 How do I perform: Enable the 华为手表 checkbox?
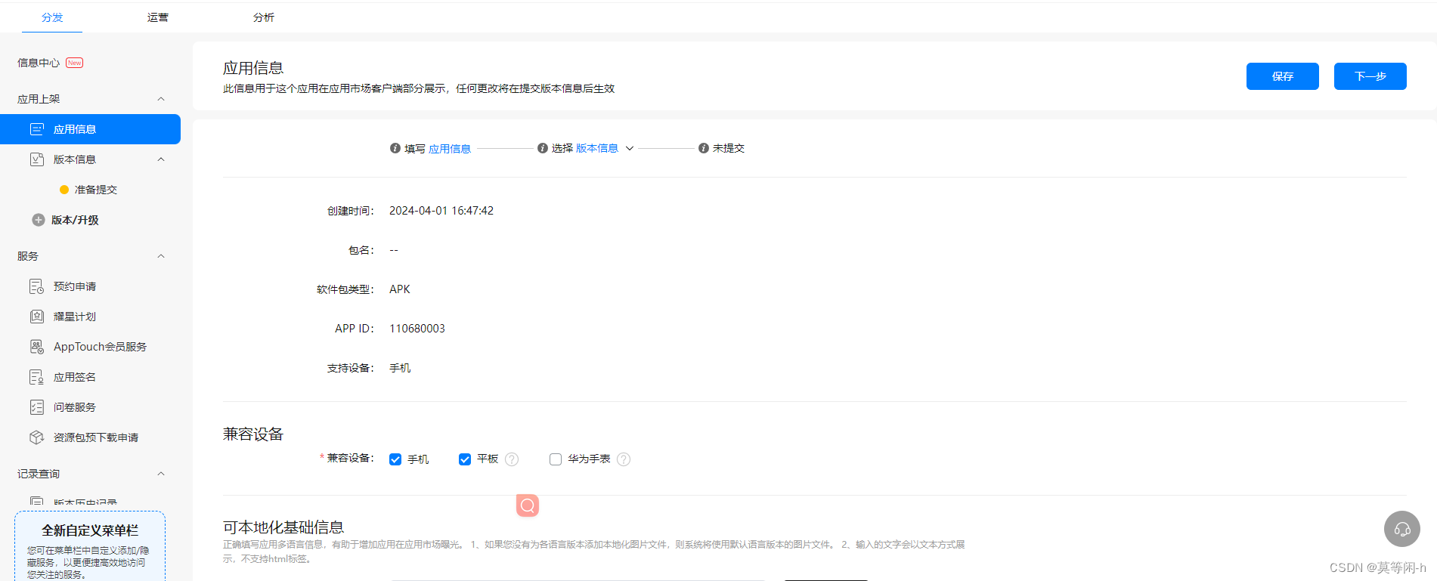coord(556,459)
